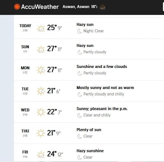Click Friday's hazy sunshine icon

coord(41,154)
